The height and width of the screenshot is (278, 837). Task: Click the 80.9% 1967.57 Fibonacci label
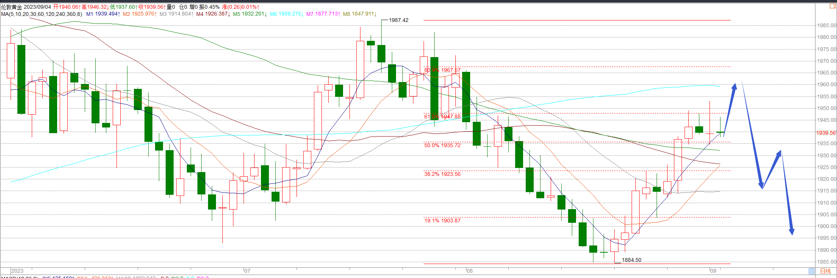click(x=443, y=70)
